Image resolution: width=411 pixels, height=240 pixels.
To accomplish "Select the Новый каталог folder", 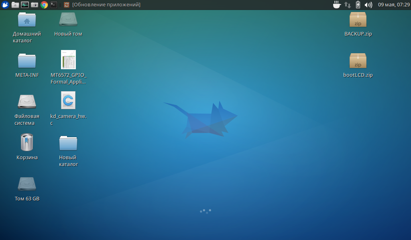I will click(x=68, y=143).
